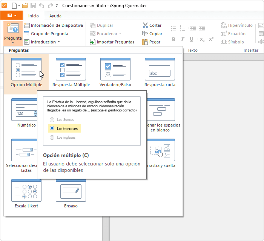
Task: Click the Cortar scissors button
Action: pyautogui.click(x=152, y=25)
